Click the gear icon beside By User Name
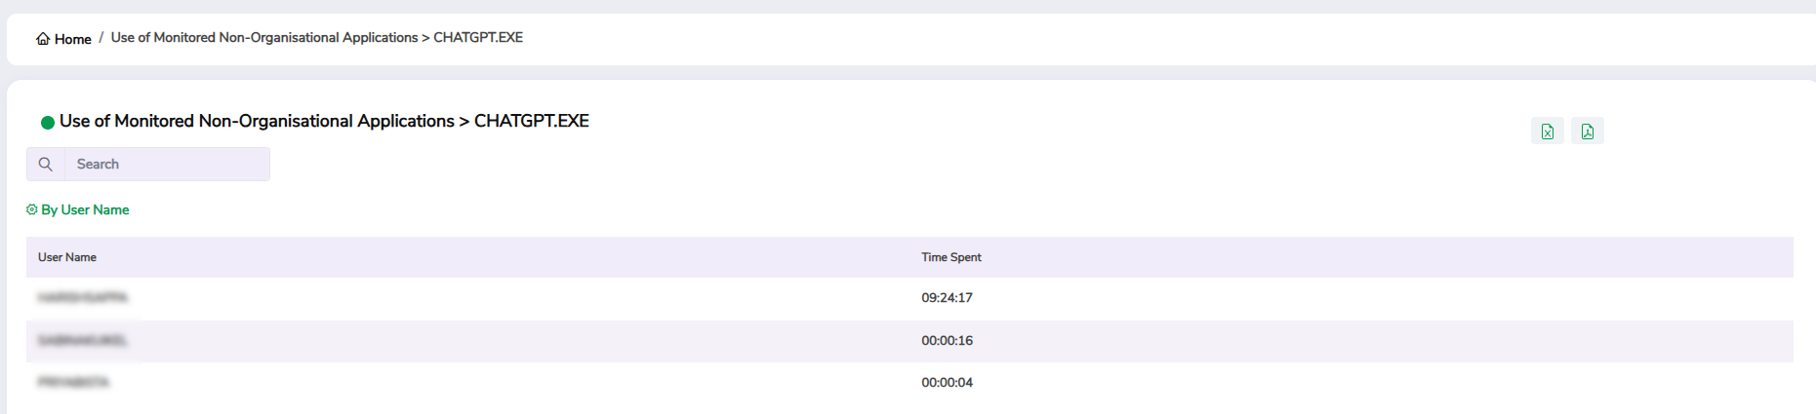1816x414 pixels. (x=32, y=209)
